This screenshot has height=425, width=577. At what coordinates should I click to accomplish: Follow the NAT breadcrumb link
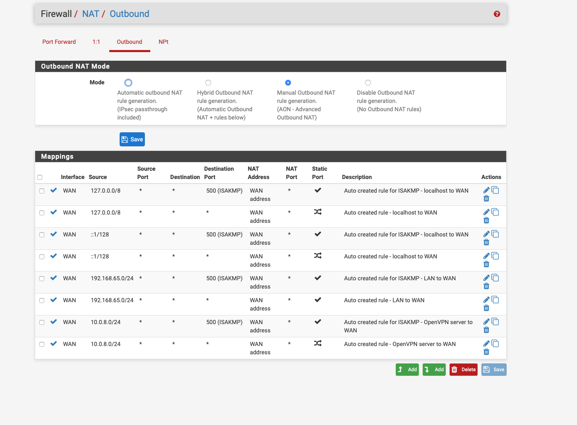pos(91,14)
